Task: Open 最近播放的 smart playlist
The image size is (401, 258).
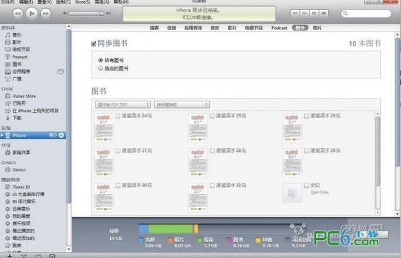Action: pyautogui.click(x=23, y=231)
